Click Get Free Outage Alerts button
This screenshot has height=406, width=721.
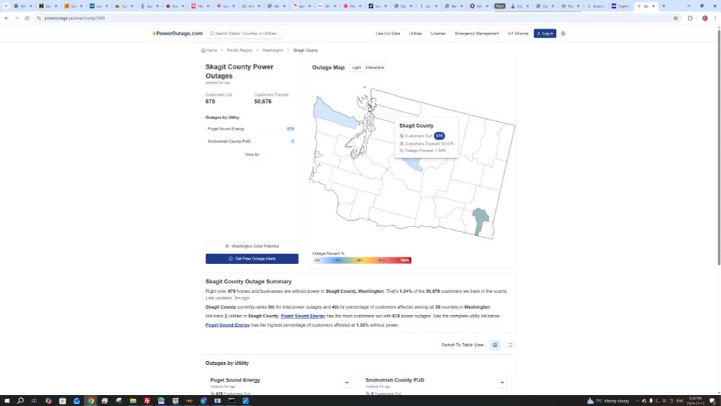pos(252,259)
